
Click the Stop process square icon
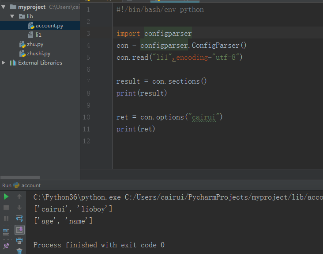coord(6,208)
